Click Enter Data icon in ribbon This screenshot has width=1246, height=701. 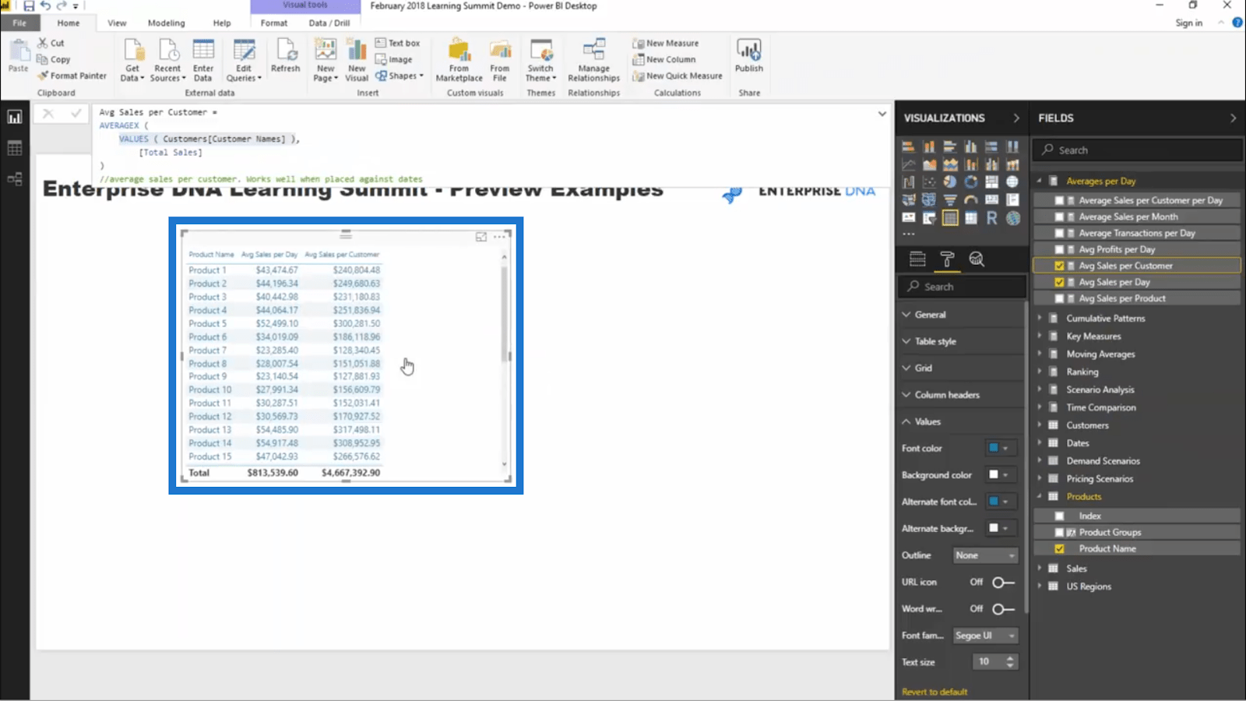click(x=203, y=59)
